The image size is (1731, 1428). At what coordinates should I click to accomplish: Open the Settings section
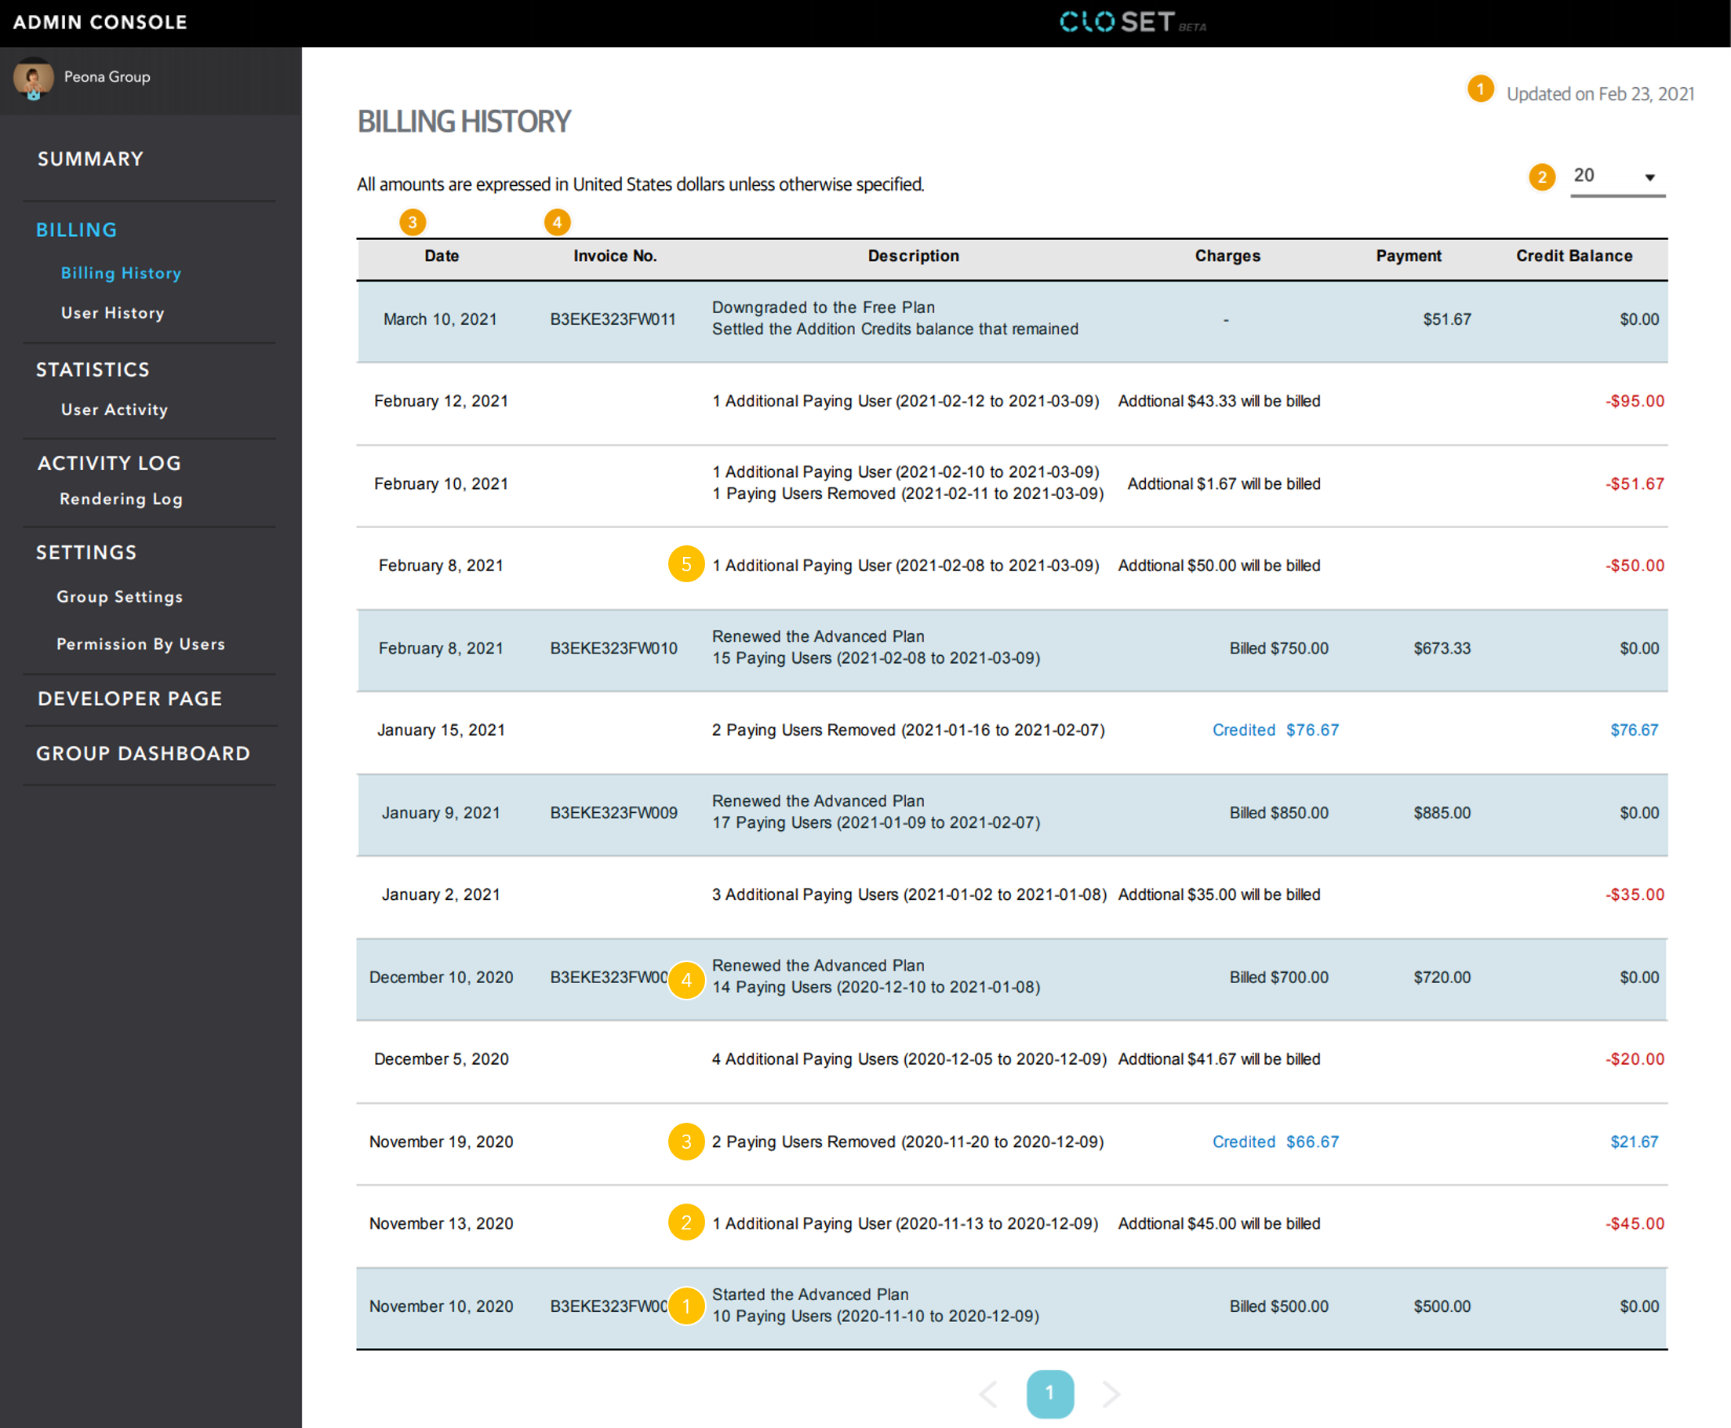tap(86, 553)
